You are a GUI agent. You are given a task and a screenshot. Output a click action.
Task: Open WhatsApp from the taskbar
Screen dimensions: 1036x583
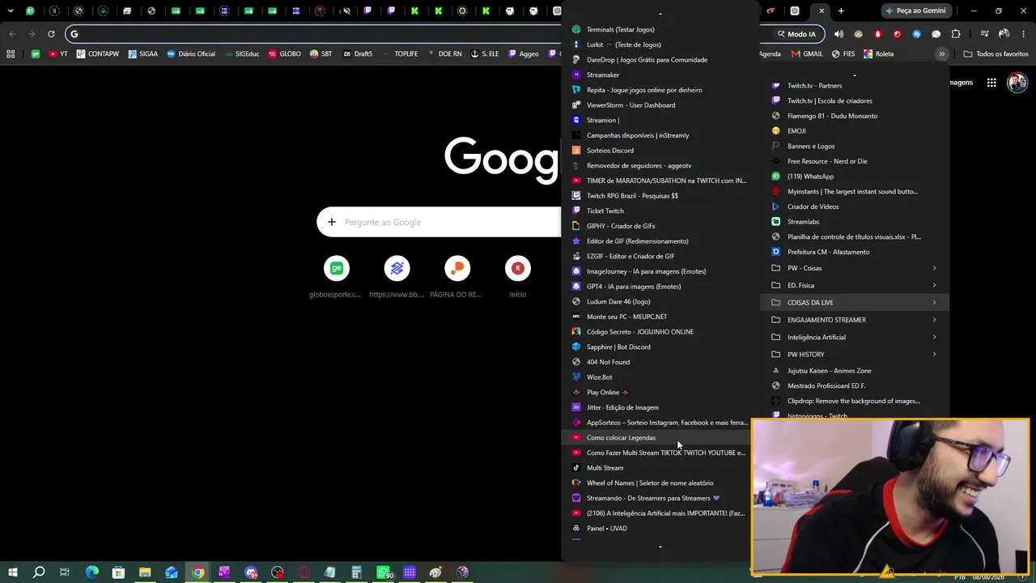(x=384, y=572)
